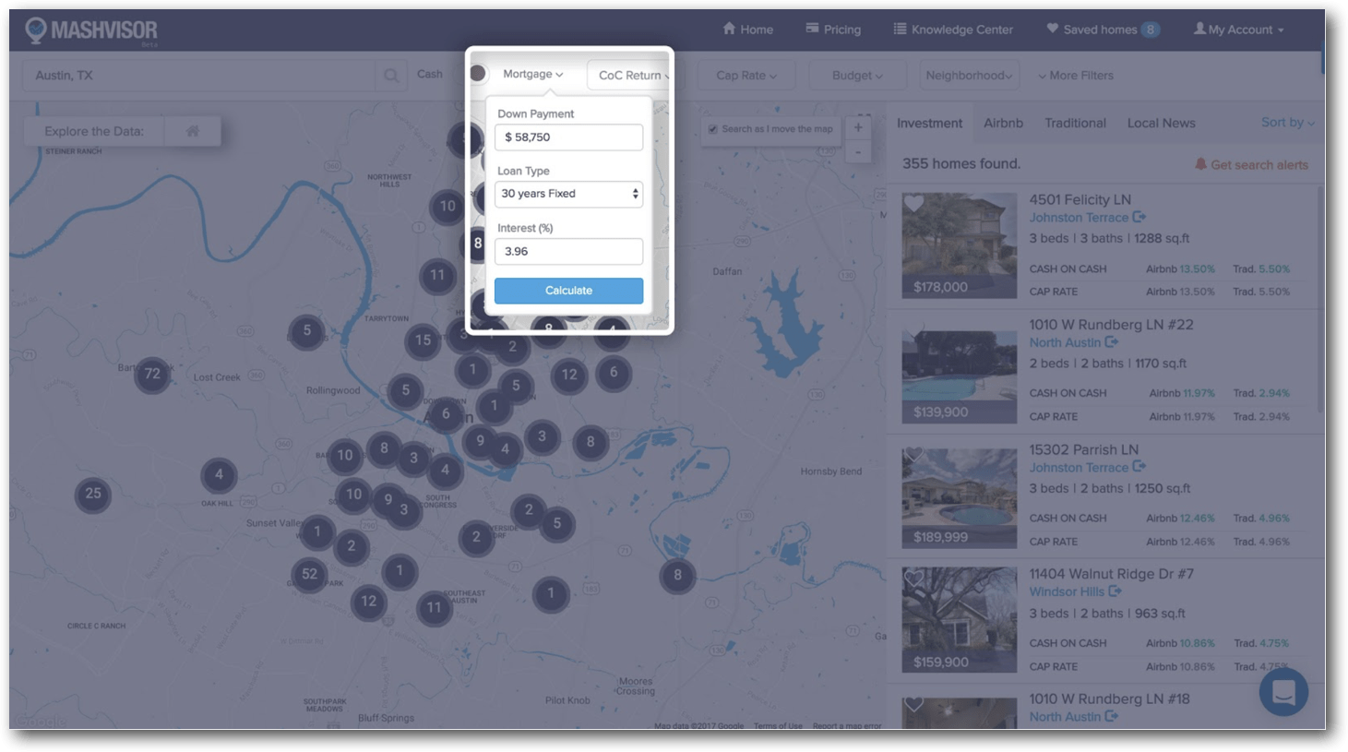Open Johnston Terrace link under 4501 Felicity

pos(1087,218)
